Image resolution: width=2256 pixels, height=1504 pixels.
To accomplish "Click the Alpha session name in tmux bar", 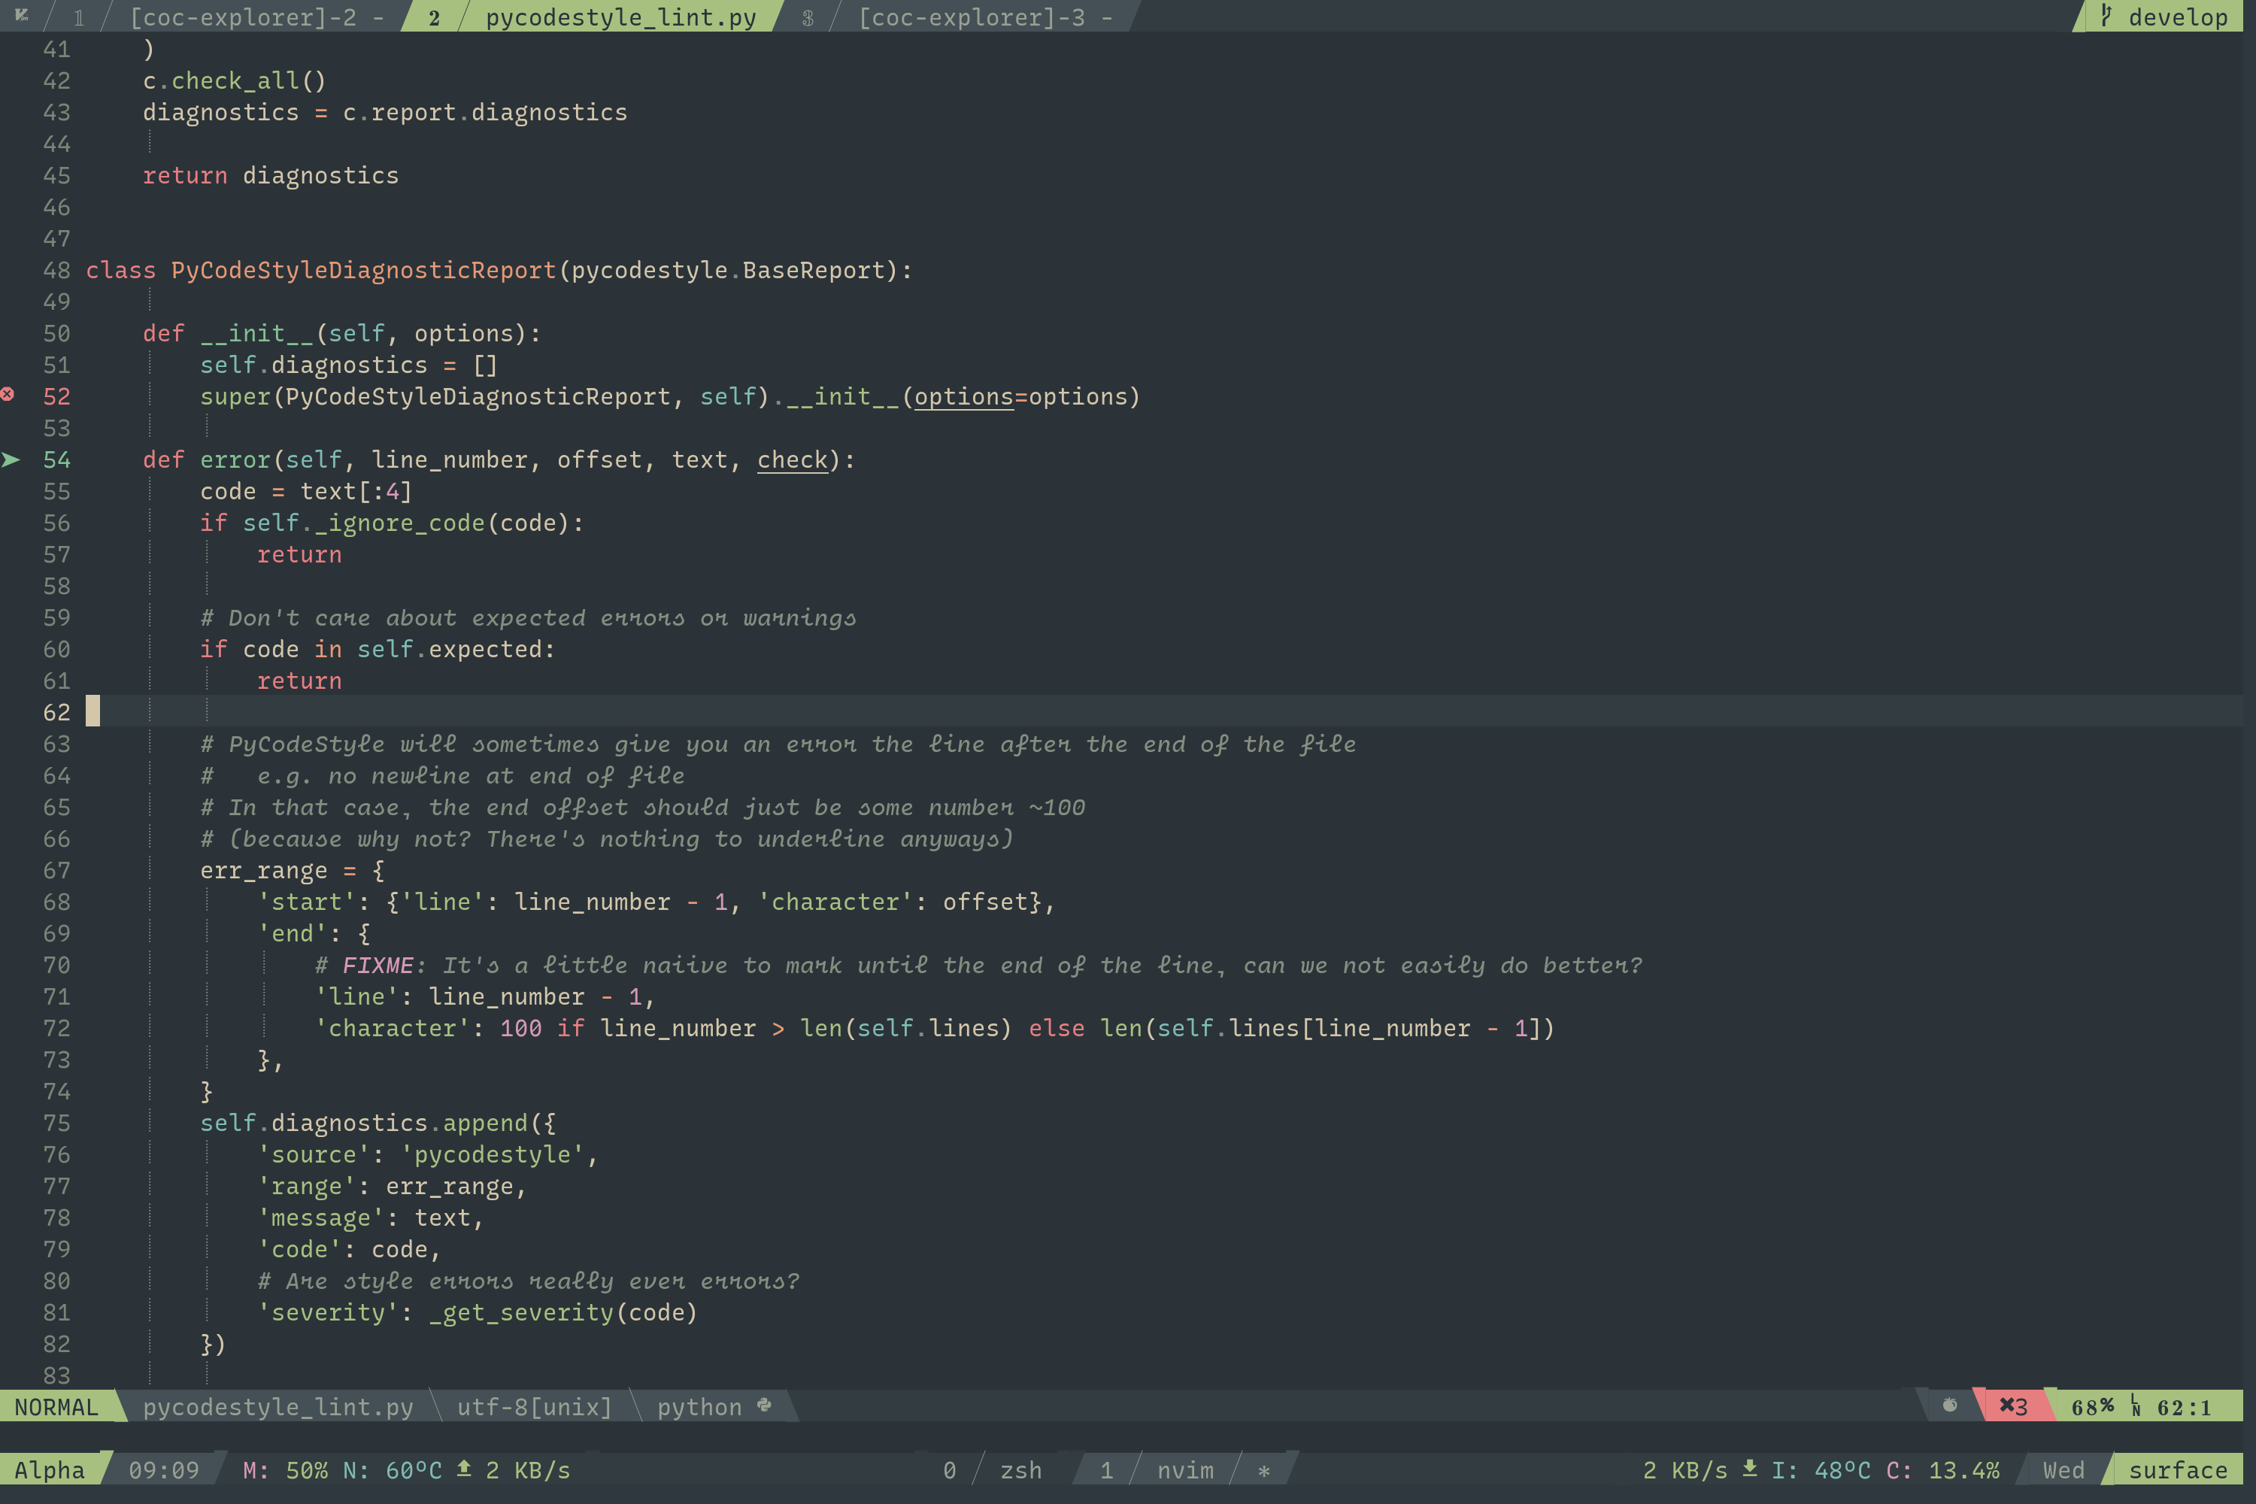I will click(x=49, y=1470).
